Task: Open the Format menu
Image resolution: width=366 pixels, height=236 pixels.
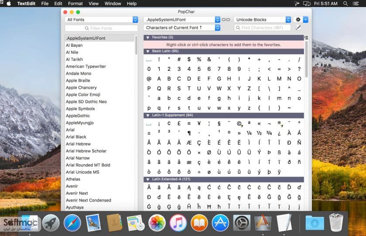Action: point(75,3)
